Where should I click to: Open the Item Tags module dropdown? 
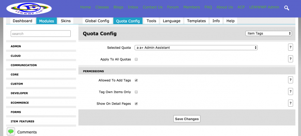click(x=269, y=33)
